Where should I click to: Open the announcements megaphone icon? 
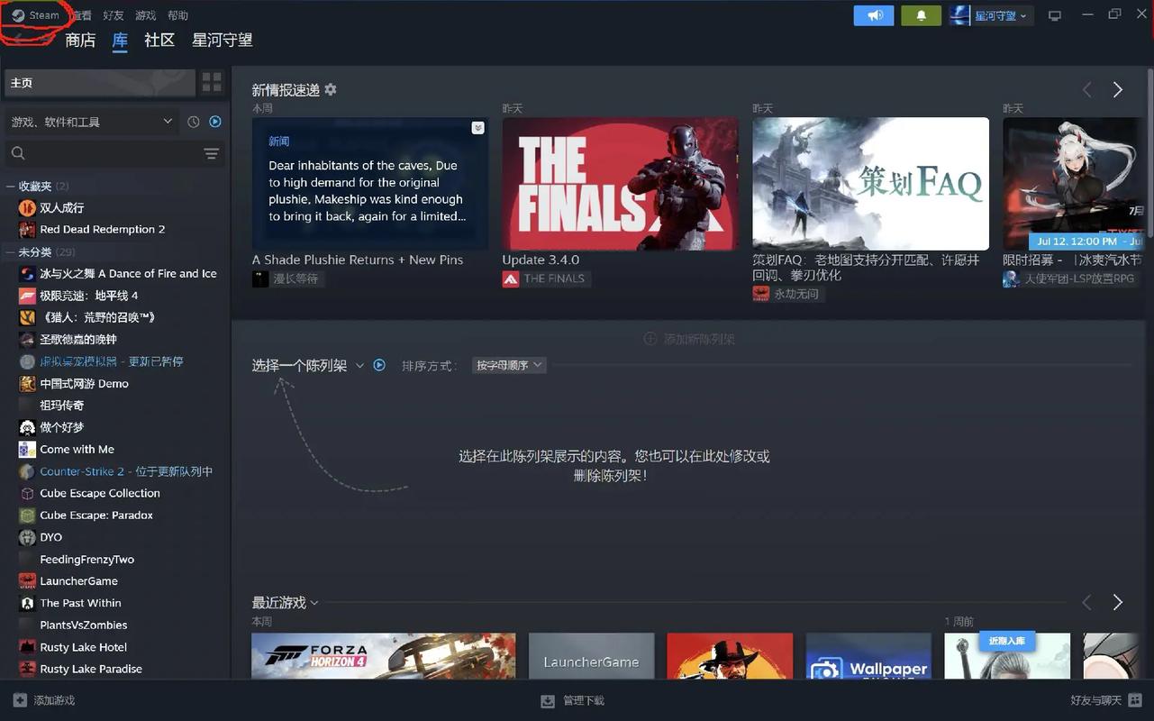[873, 14]
